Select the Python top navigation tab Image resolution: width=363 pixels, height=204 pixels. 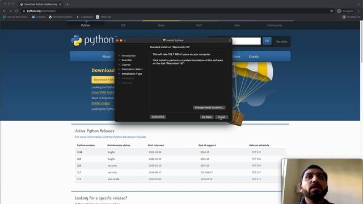86,25
